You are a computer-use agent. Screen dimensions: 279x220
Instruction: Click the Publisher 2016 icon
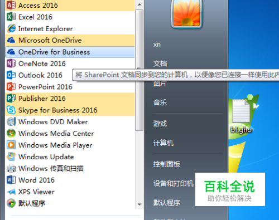pyautogui.click(x=11, y=99)
